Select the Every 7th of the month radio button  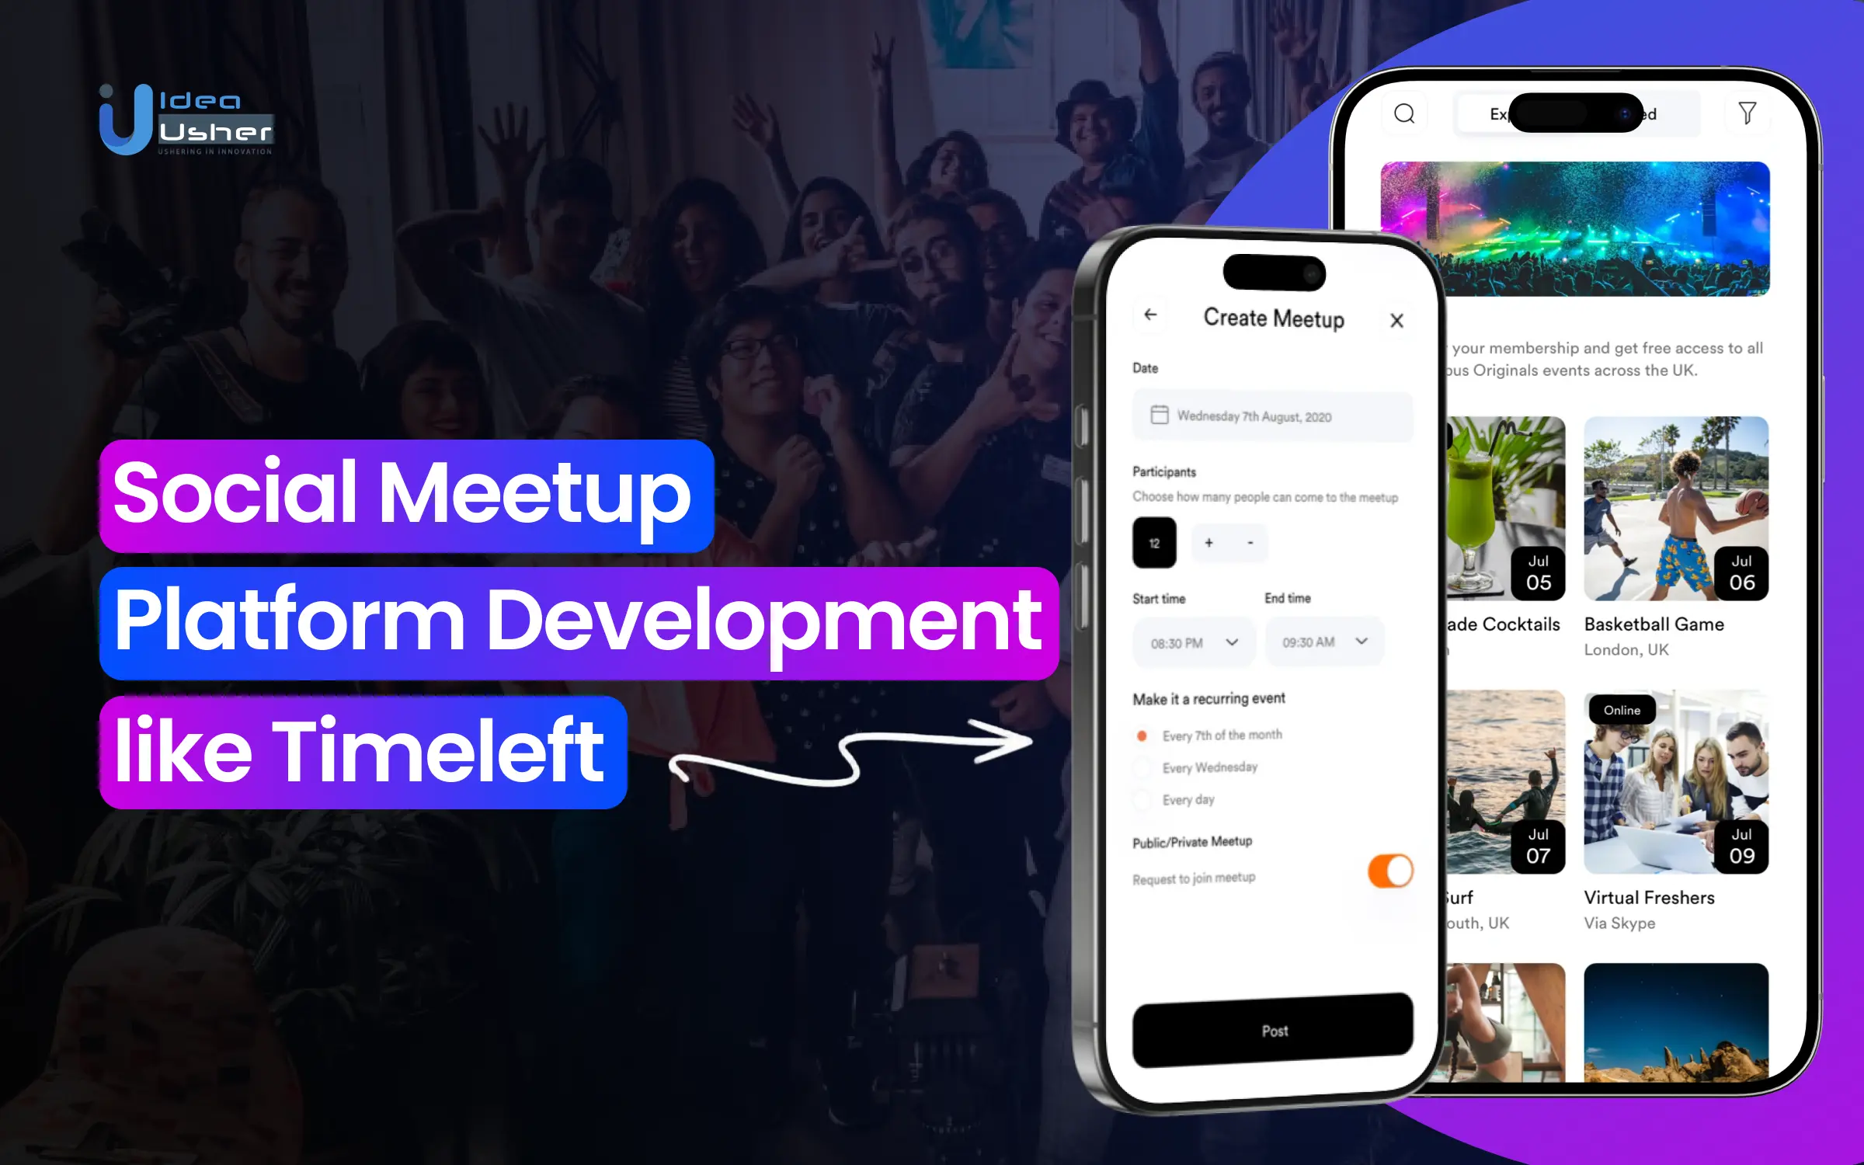(x=1141, y=733)
